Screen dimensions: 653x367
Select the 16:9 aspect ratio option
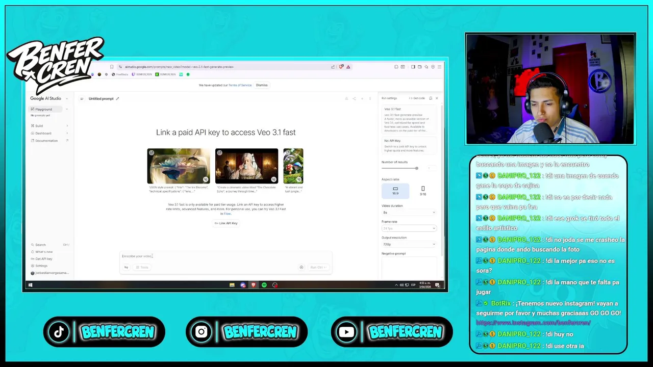click(395, 191)
